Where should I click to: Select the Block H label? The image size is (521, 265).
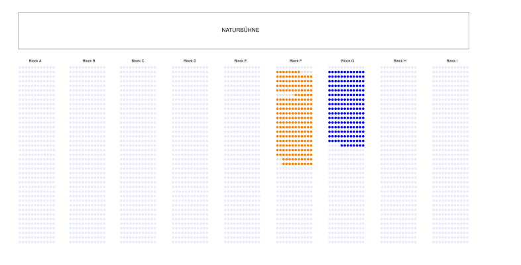[x=400, y=61]
